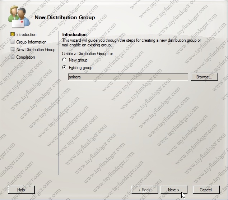Select the Existing group radio button
228x200 pixels.
coord(64,67)
